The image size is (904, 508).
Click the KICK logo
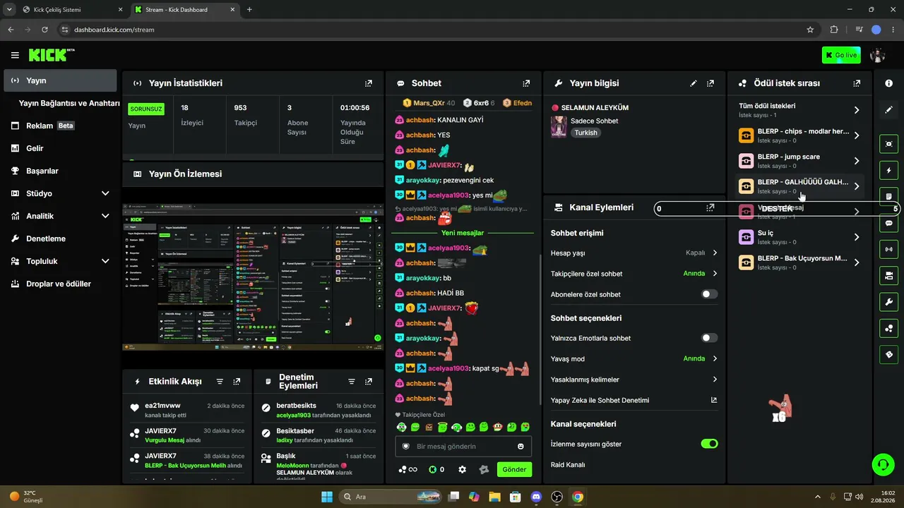tap(51, 55)
